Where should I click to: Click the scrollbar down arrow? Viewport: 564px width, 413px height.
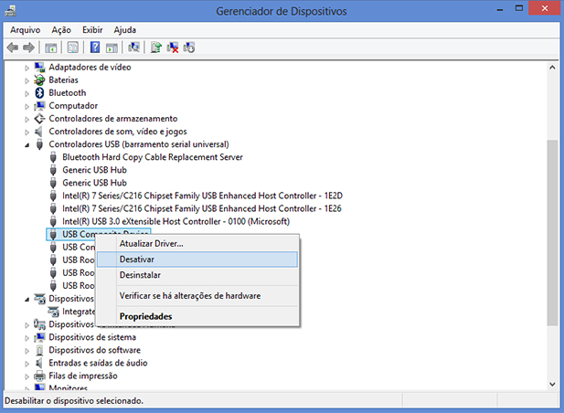[552, 385]
